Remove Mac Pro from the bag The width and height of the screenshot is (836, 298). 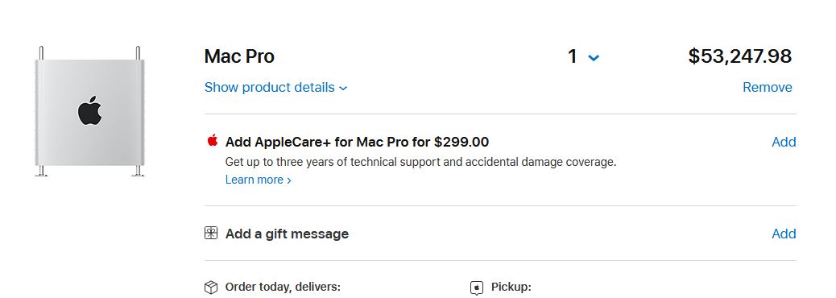tap(768, 88)
